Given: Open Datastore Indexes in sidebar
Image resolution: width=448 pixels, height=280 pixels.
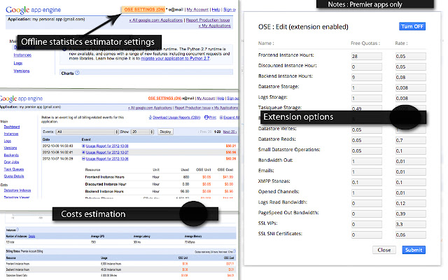Looking at the screenshot, I should point(17,190).
